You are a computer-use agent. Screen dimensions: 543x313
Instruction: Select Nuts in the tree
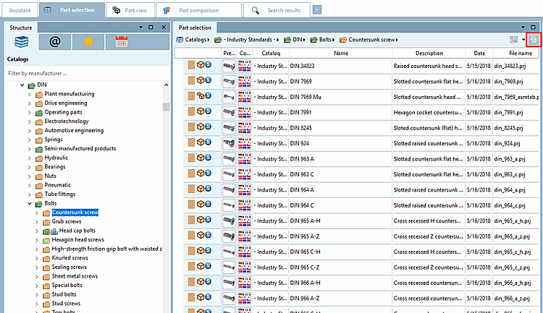(50, 176)
